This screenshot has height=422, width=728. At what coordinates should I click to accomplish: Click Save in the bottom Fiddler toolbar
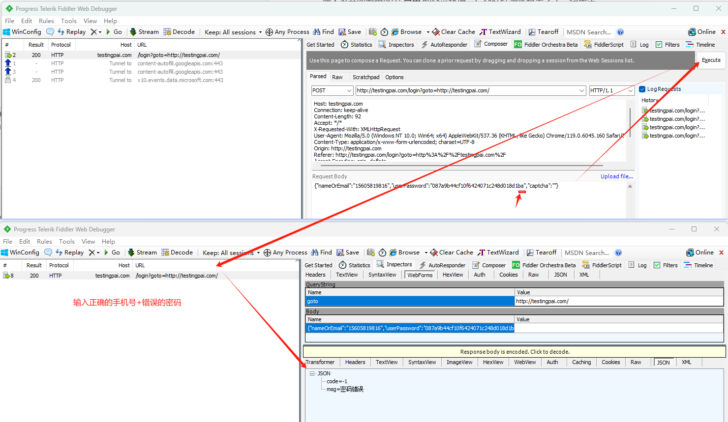pos(348,253)
